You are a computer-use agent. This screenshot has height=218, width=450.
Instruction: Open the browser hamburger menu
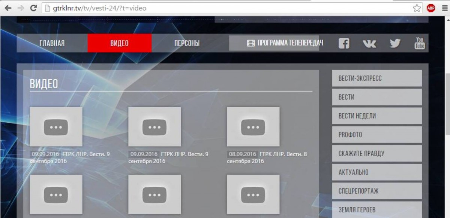click(x=444, y=7)
